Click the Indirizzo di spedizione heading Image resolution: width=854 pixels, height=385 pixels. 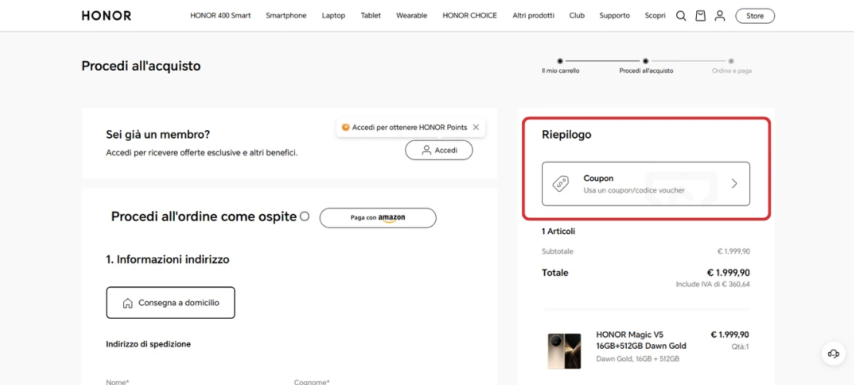pos(148,344)
